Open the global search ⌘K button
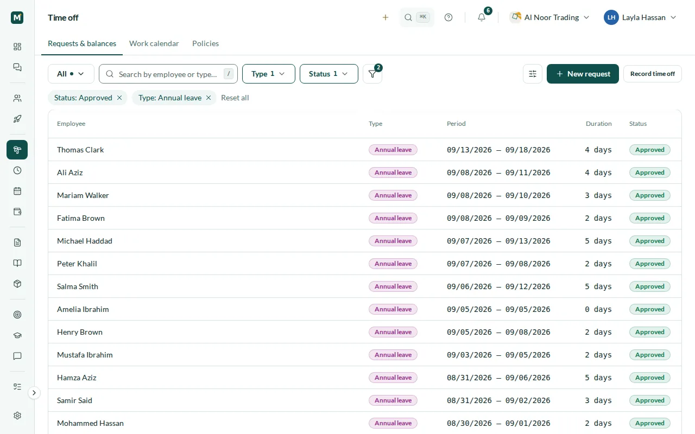This screenshot has width=695, height=434. (x=417, y=17)
